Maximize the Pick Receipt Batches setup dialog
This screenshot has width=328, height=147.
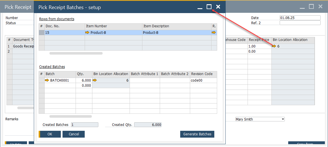[x=209, y=7]
